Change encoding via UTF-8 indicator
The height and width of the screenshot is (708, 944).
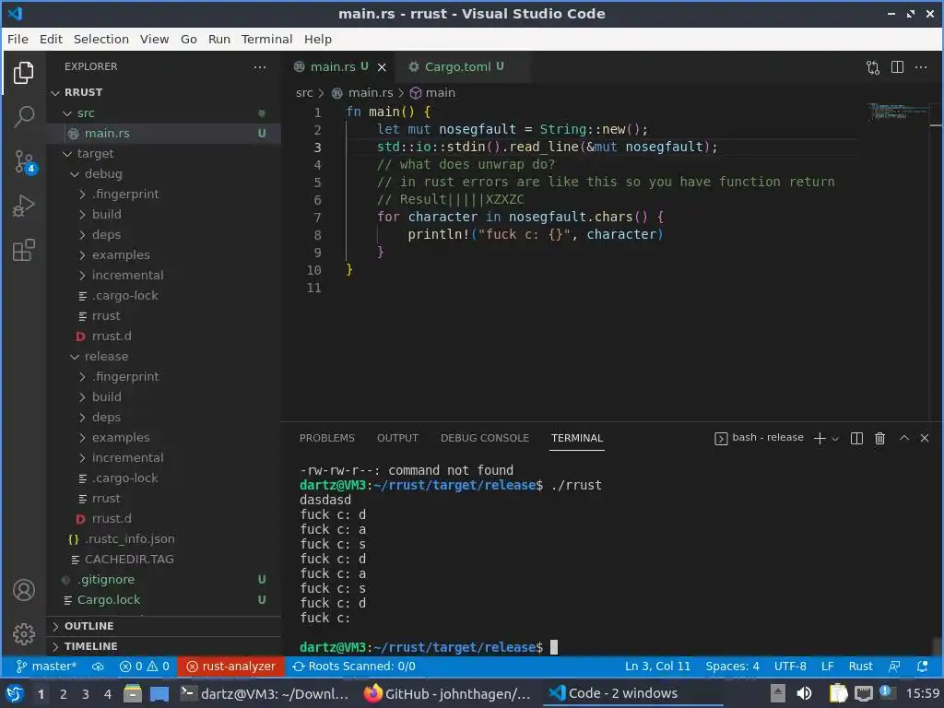[790, 667]
